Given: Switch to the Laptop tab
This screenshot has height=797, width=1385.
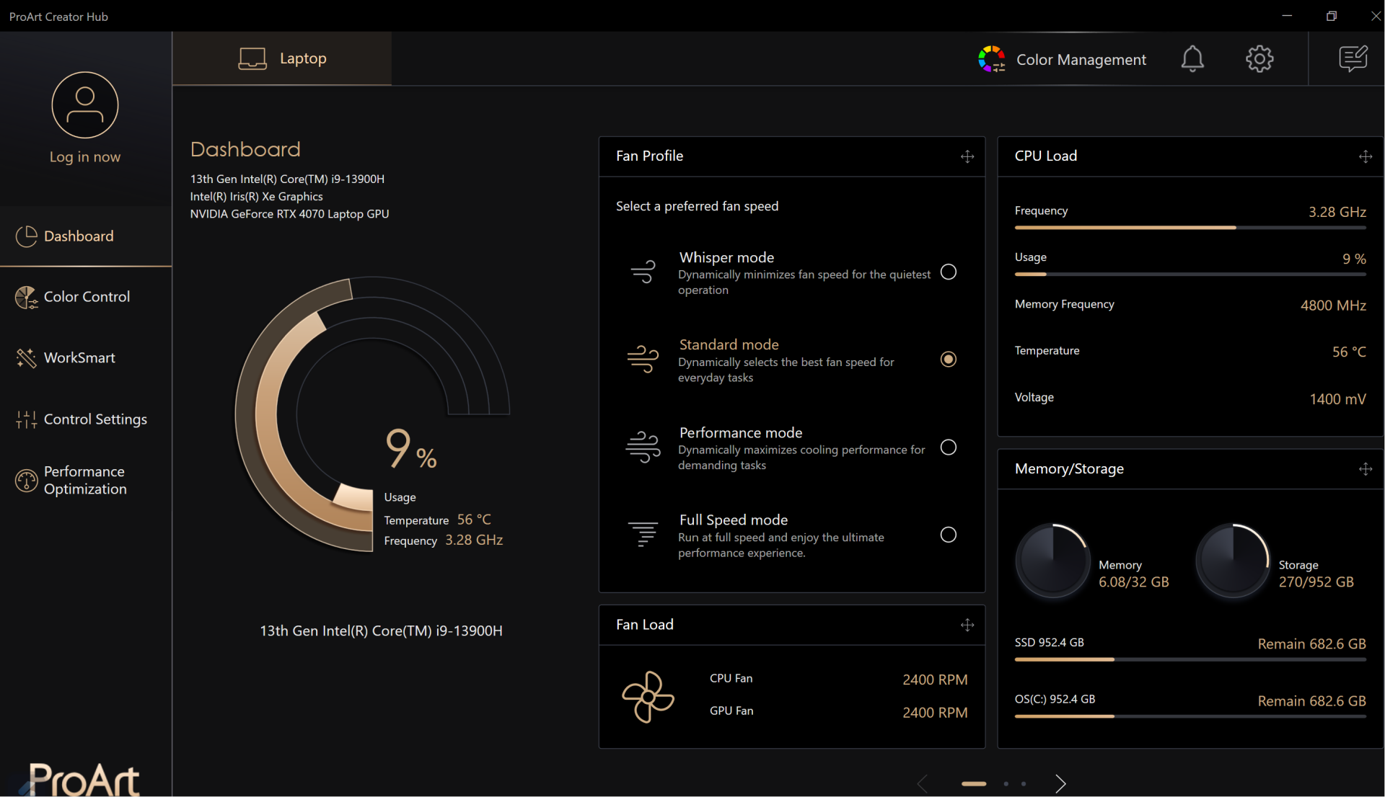Looking at the screenshot, I should pos(283,58).
